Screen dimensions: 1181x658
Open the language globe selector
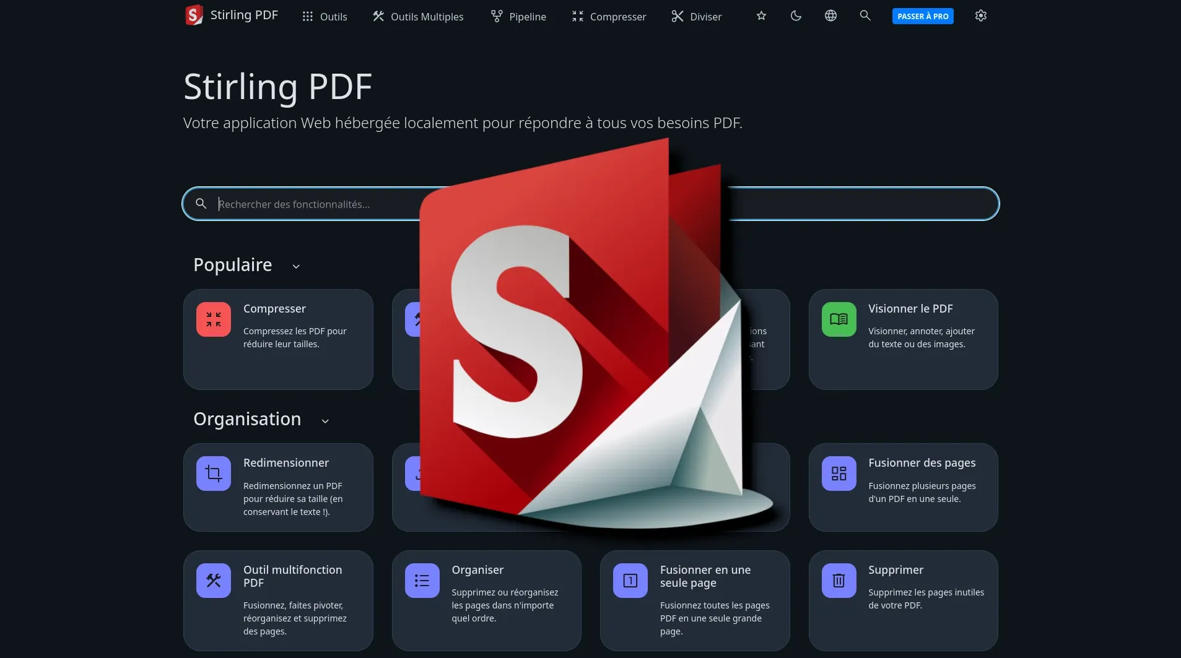[x=830, y=15]
